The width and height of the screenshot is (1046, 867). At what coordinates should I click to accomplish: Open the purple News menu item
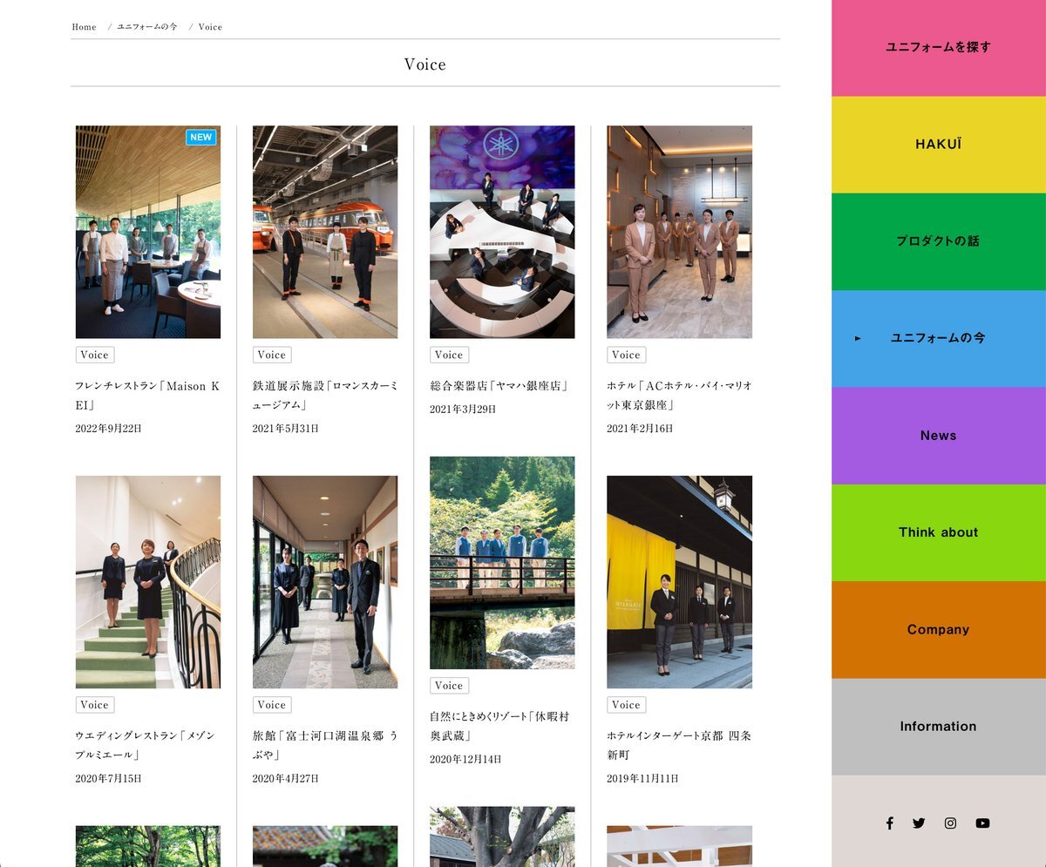click(938, 436)
